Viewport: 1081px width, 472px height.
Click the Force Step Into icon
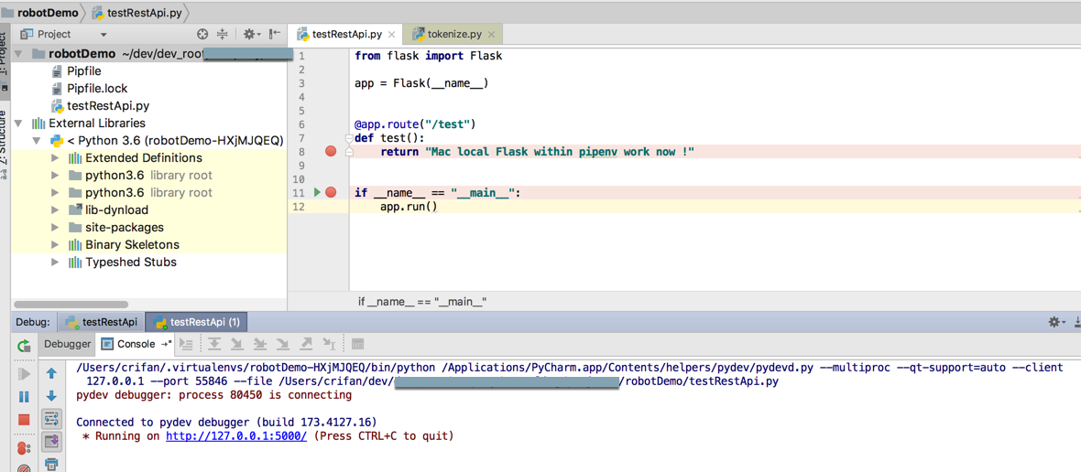coord(283,343)
